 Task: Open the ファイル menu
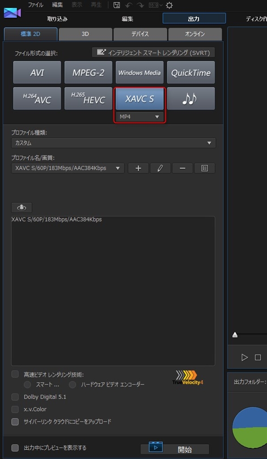click(36, 5)
